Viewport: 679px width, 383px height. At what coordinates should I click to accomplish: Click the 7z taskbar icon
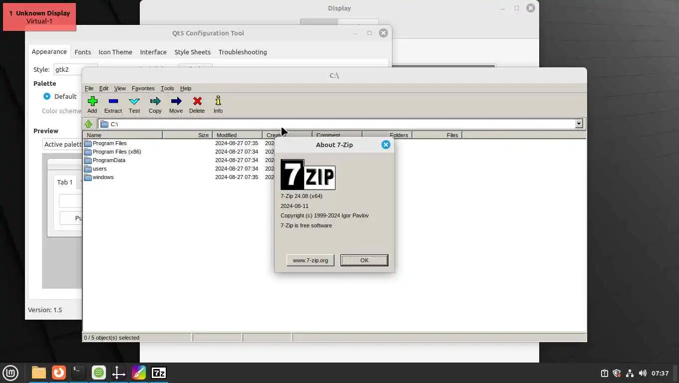point(159,373)
